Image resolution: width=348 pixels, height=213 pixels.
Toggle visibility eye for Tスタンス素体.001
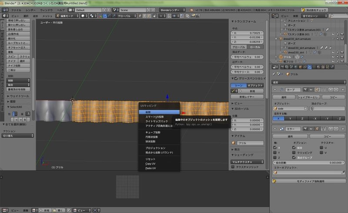coord(333,34)
